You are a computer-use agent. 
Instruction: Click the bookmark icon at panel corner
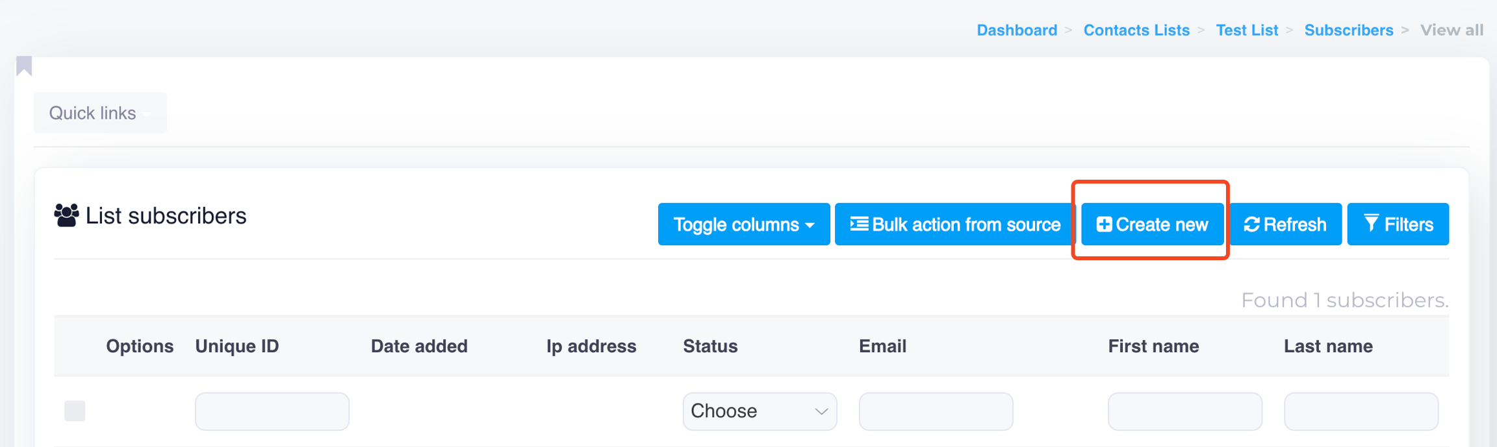[x=25, y=66]
